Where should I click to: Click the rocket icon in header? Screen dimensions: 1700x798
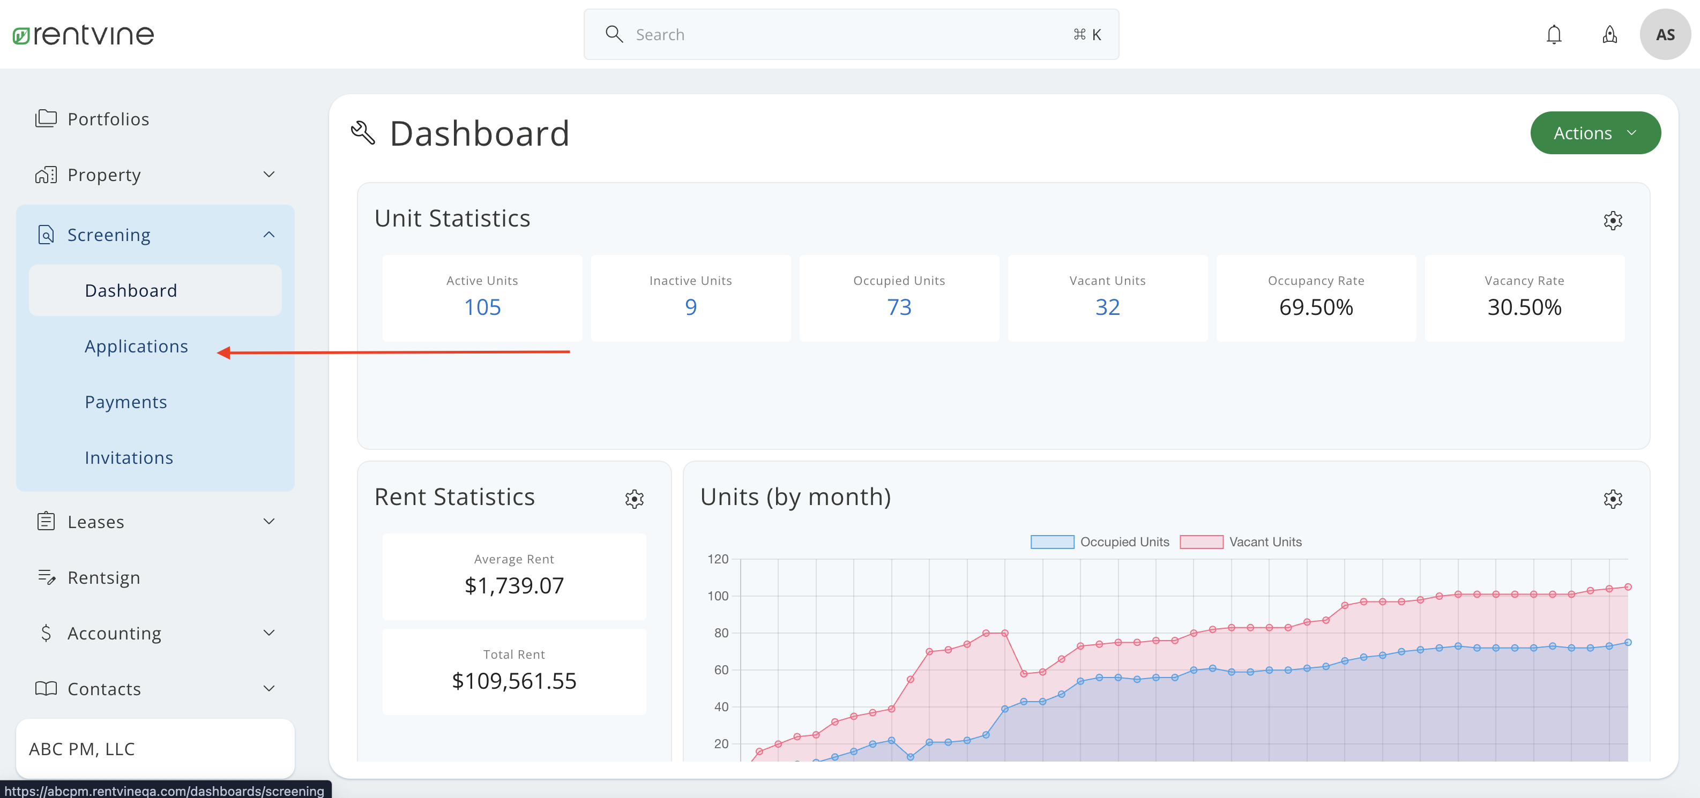(1609, 34)
